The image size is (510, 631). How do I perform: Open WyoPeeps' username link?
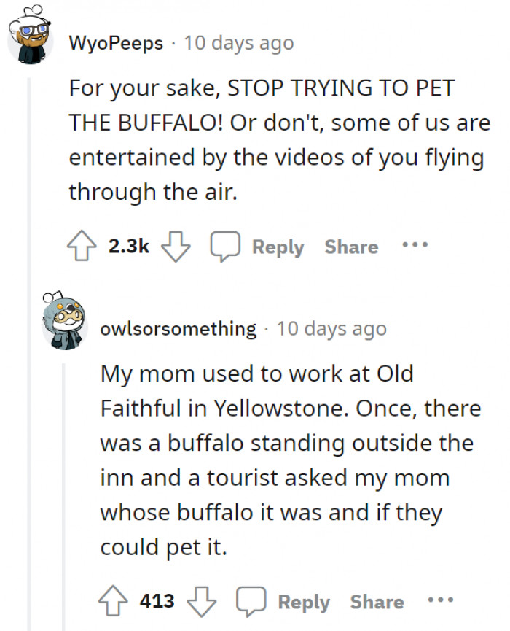(x=117, y=42)
